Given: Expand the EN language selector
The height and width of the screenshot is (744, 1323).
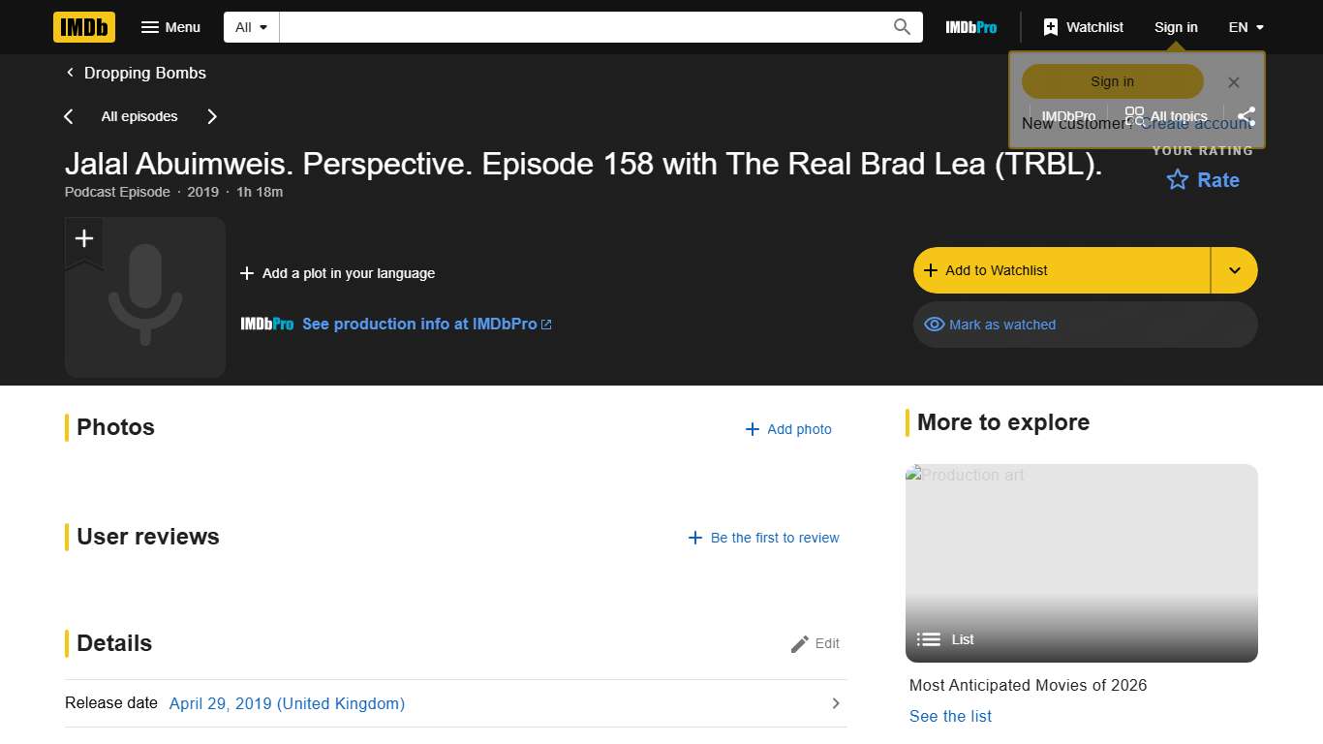Looking at the screenshot, I should (x=1246, y=27).
